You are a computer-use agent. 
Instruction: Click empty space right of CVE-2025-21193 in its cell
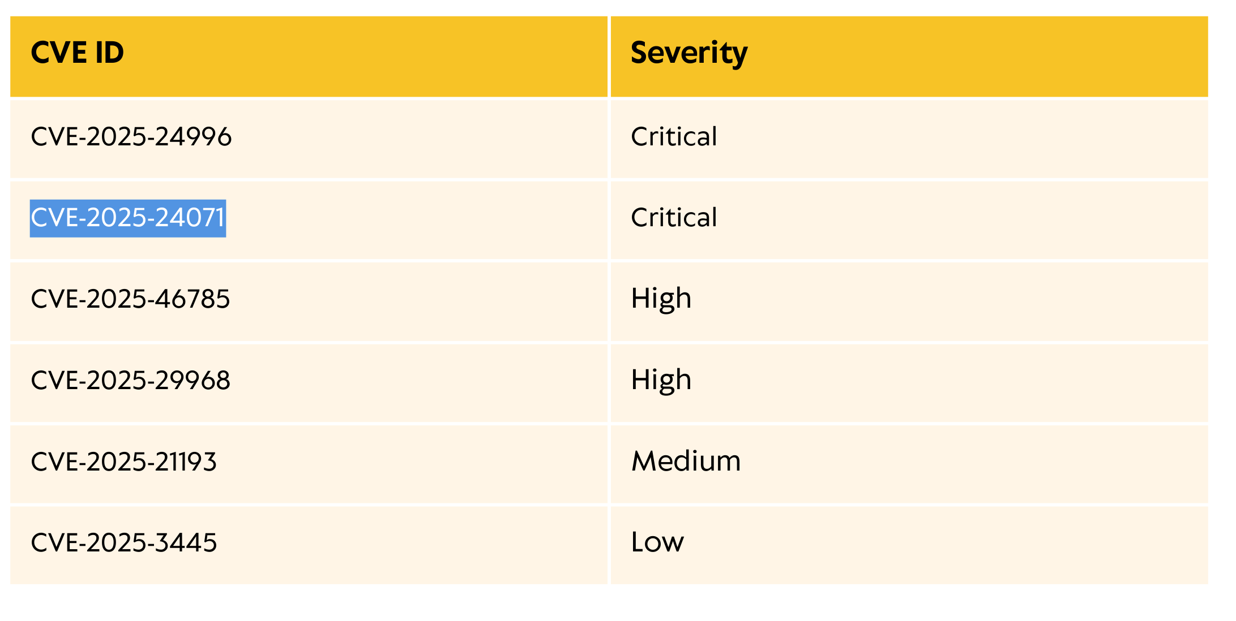pos(408,463)
